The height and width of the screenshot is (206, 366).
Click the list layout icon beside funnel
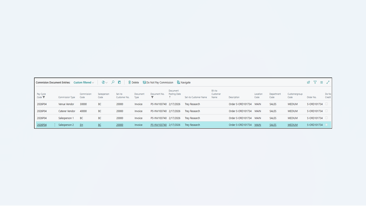tap(321, 82)
